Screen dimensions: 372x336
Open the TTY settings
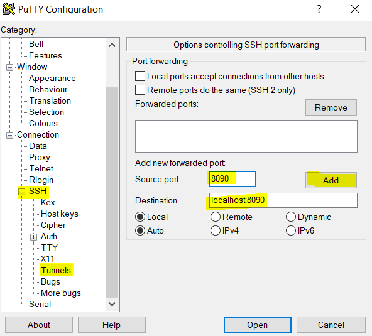(50, 247)
